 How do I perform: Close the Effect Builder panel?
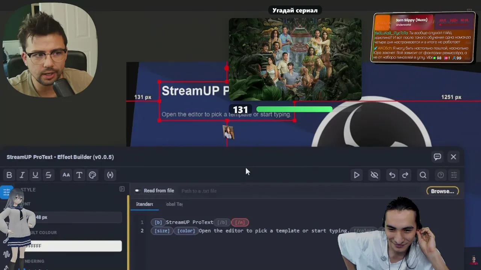point(454,157)
